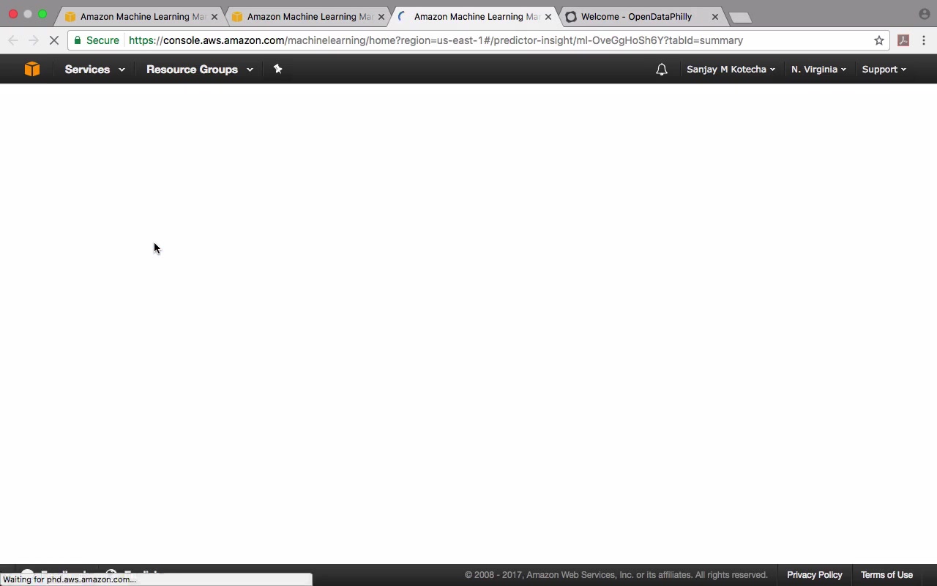This screenshot has height=586, width=937.
Task: Expand the Support menu
Action: coord(884,69)
